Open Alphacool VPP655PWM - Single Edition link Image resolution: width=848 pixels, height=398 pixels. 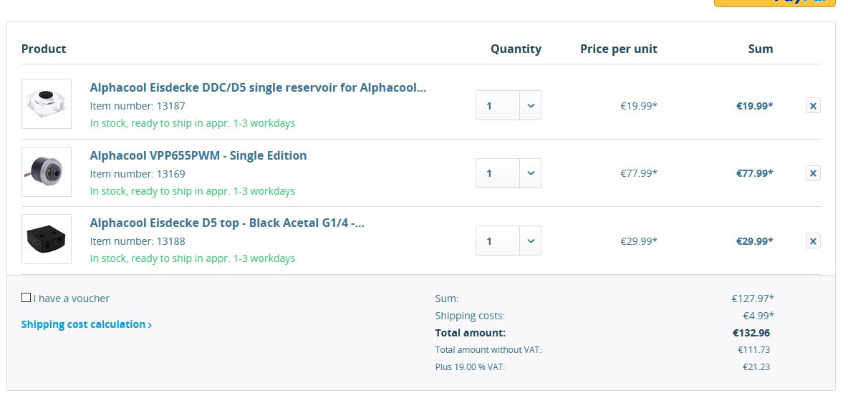pos(198,155)
